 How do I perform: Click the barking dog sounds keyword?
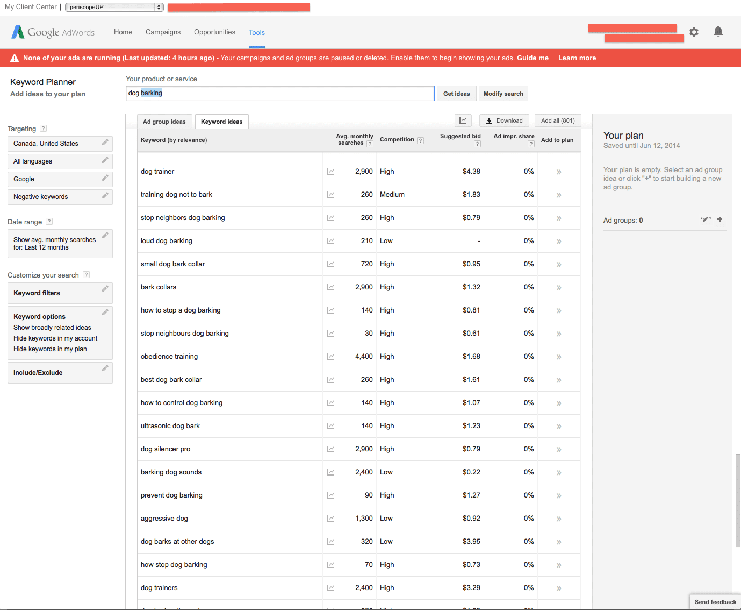(171, 472)
